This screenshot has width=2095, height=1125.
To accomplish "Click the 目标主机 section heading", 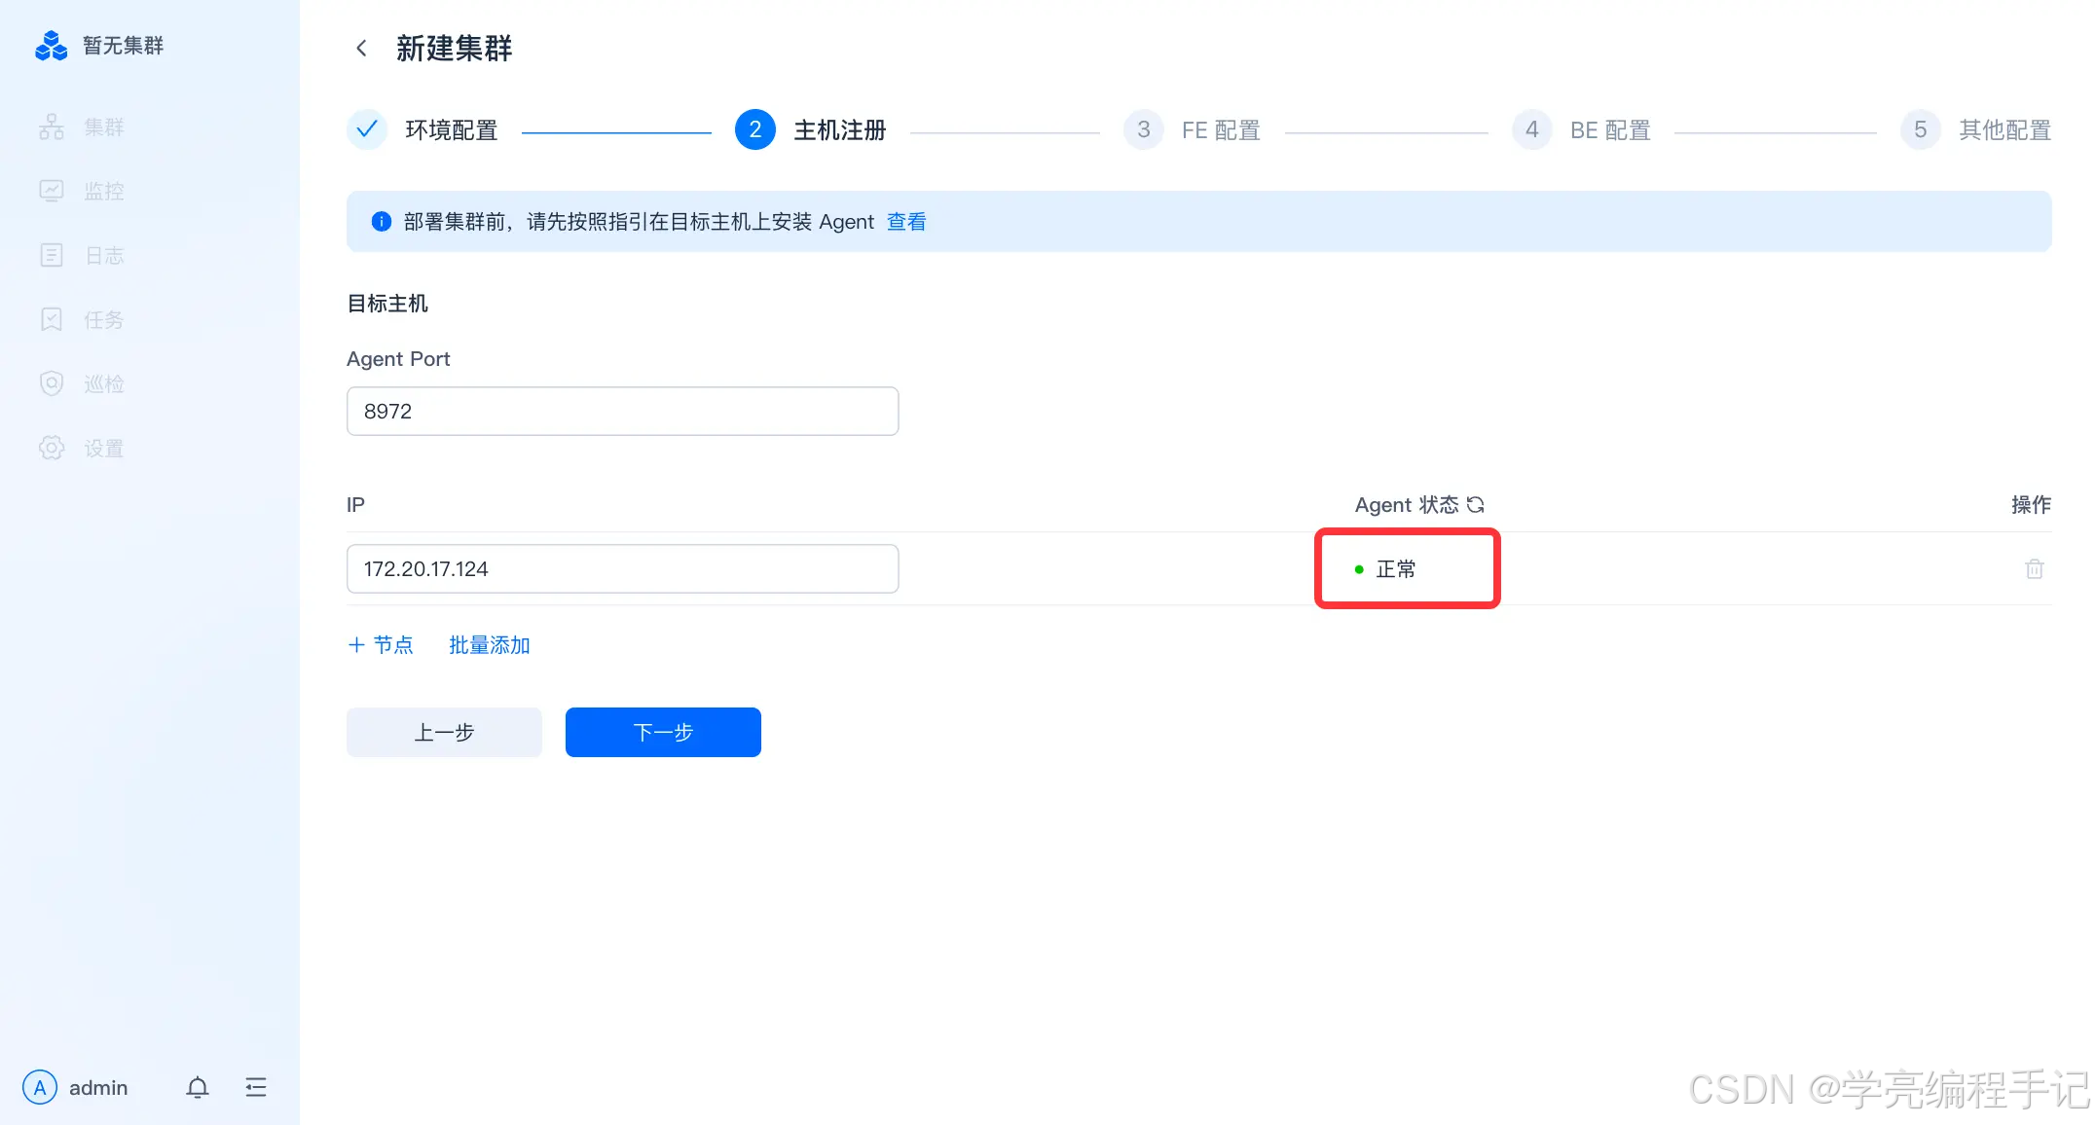I will pyautogui.click(x=387, y=304).
